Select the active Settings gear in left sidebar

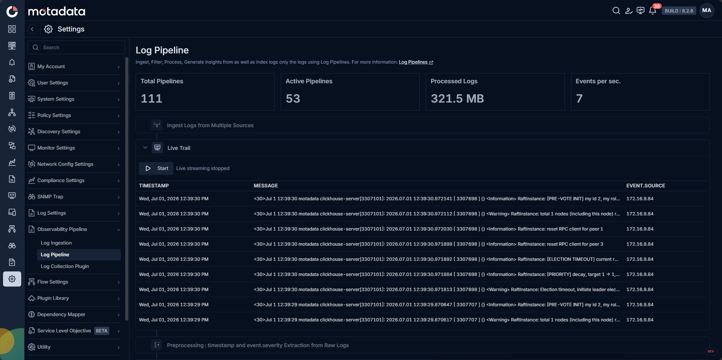(12, 279)
